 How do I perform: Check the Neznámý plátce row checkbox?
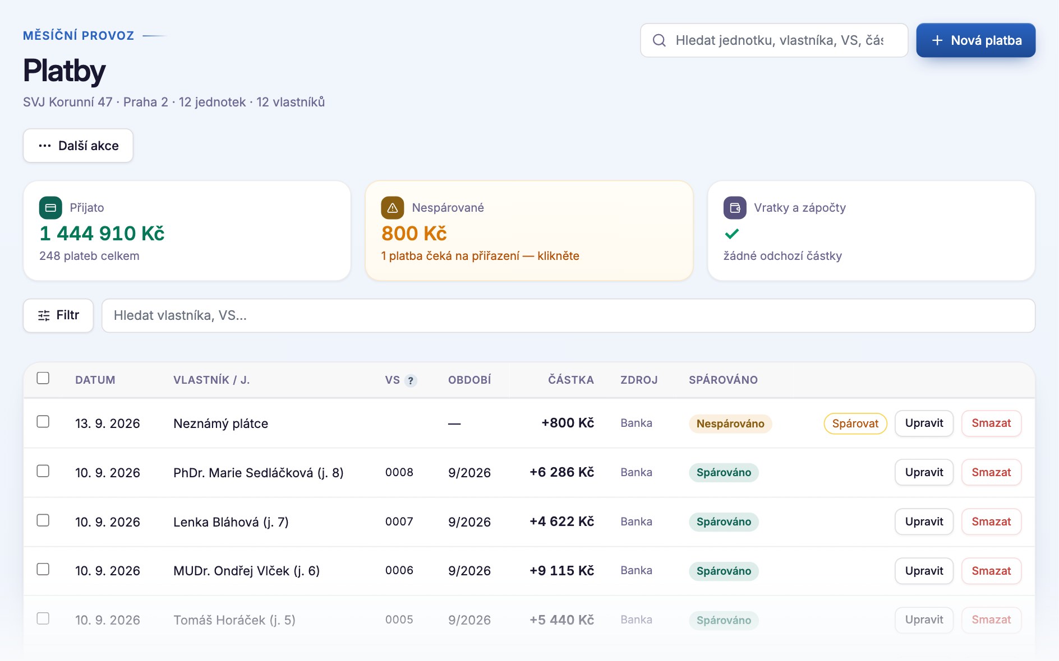coord(43,422)
